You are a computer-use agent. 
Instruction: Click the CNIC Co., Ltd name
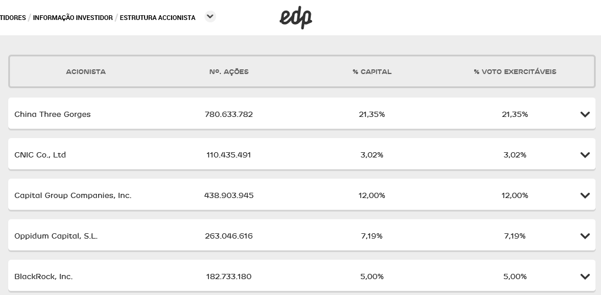(40, 155)
